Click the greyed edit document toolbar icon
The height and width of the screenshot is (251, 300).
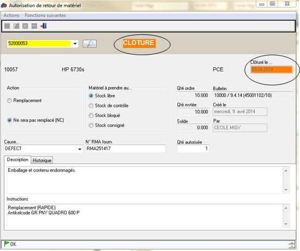16,26
